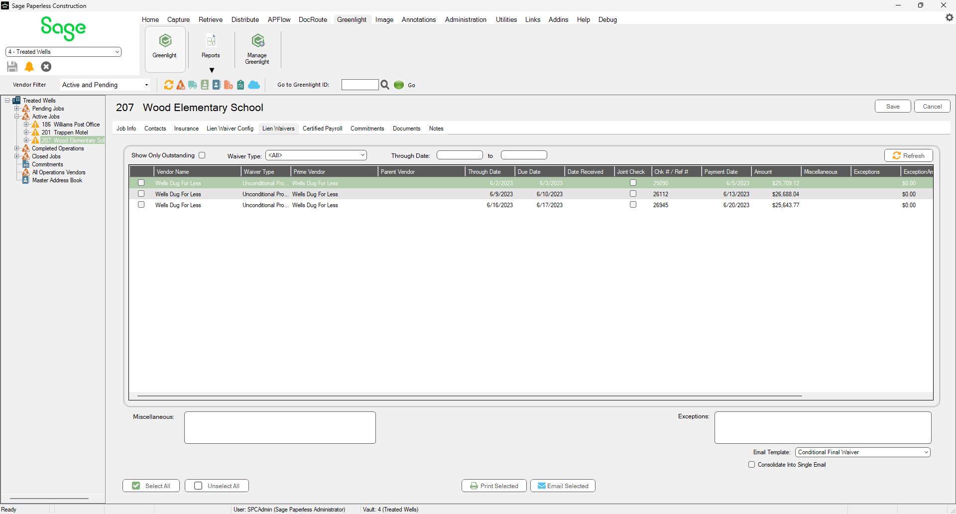
Task: Open the Email Template dropdown
Action: (863, 452)
